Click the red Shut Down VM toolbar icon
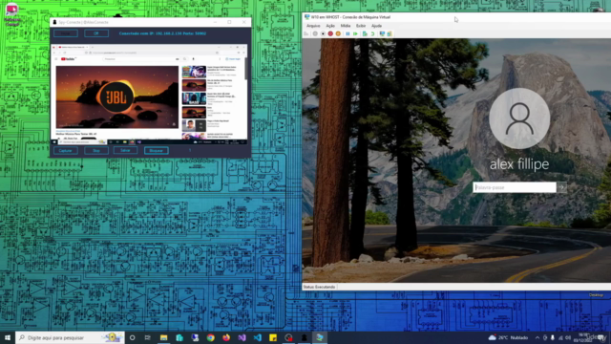 (330, 34)
